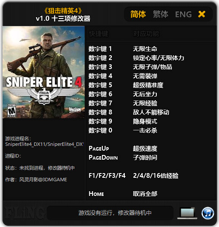The height and width of the screenshot is (227, 219).
Task: Select the 超级精准度 function
Action: [x=148, y=85]
